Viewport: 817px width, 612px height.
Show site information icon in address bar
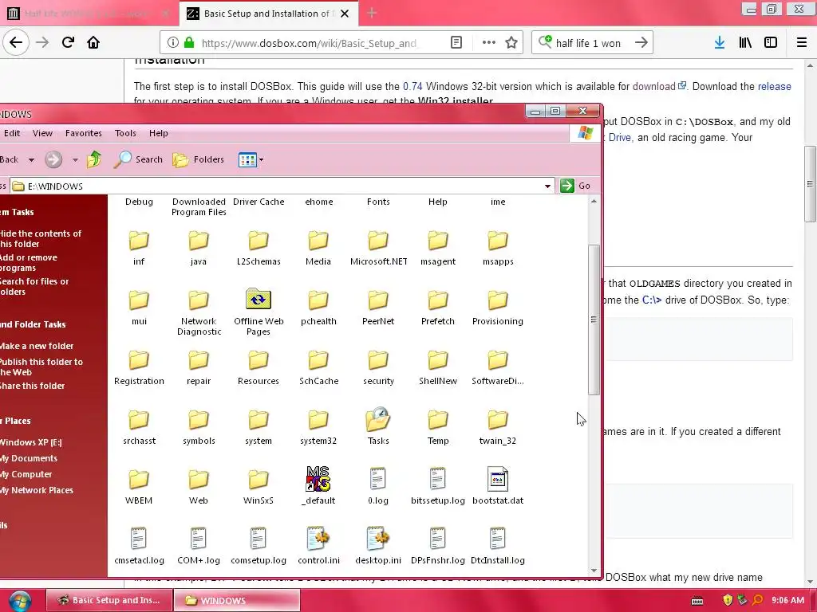pos(173,43)
